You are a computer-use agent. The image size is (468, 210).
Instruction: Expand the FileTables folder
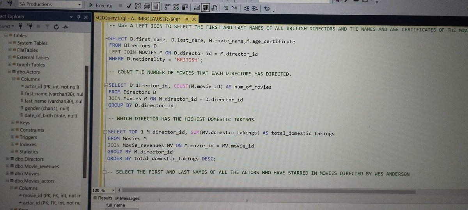(x=11, y=50)
